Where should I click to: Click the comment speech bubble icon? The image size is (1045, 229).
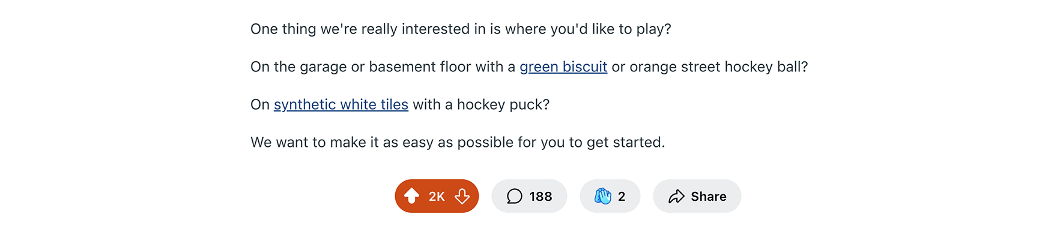[x=515, y=196]
